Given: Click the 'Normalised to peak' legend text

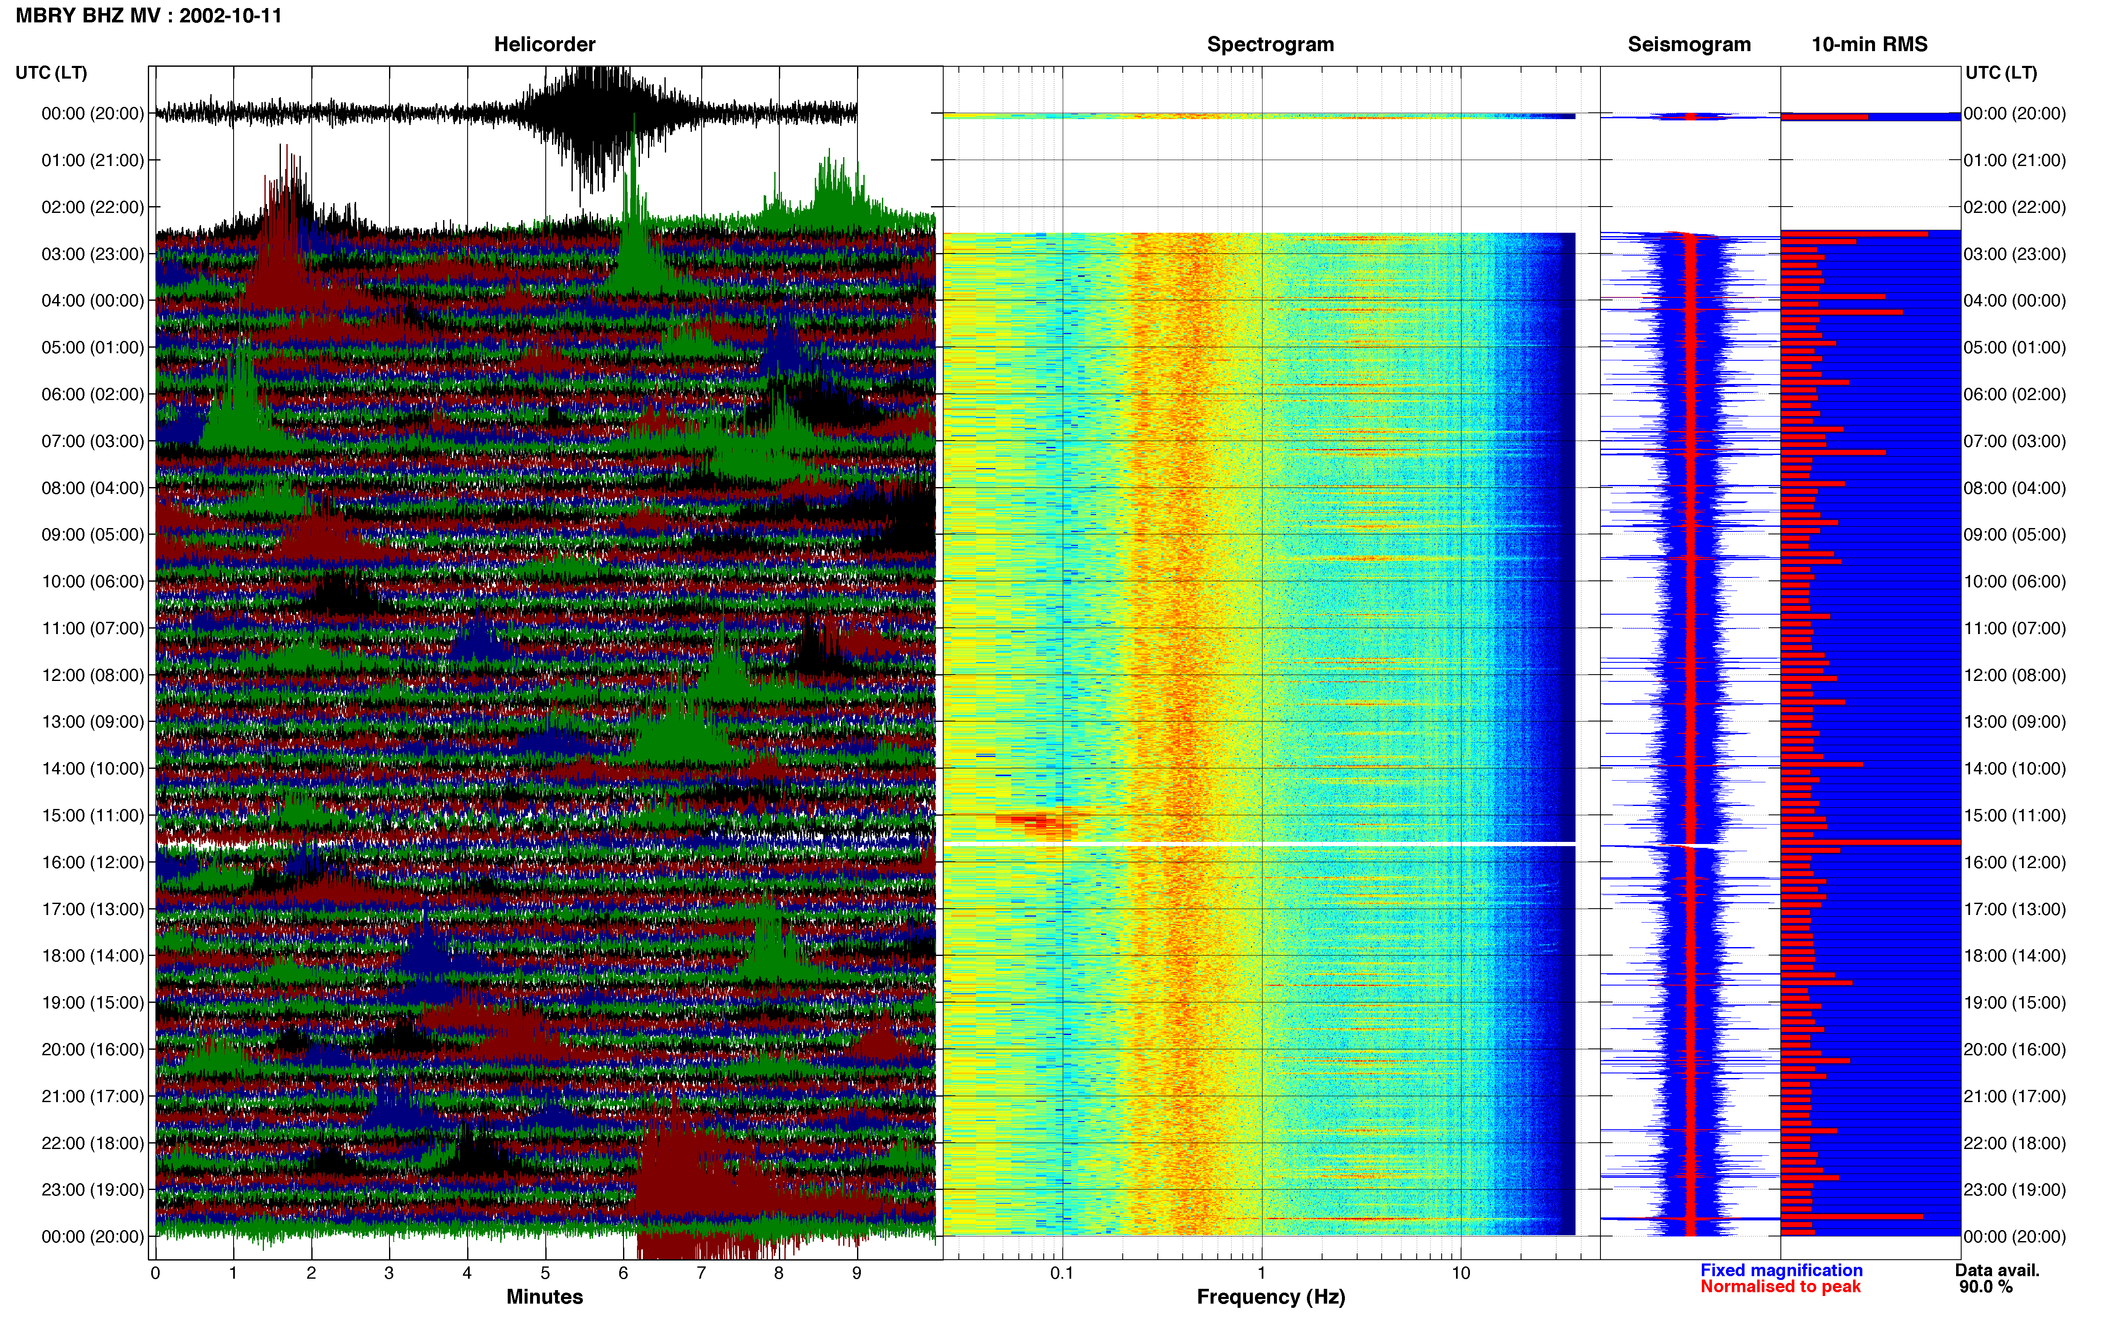Looking at the screenshot, I should 1780,1288.
